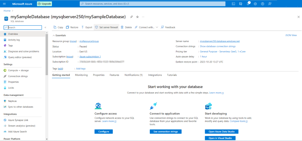Click the top bar feedback icon
The height and width of the screenshot is (141, 302).
tap(270, 4)
